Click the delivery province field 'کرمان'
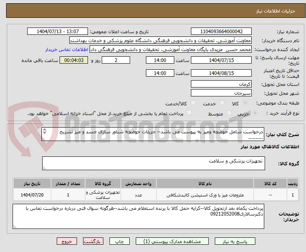Image resolution: width=306 pixels, height=252 pixels. (221, 84)
